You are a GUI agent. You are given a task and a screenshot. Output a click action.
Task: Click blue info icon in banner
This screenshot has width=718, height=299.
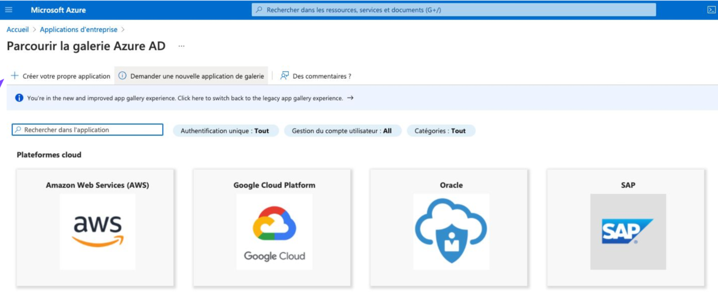[x=19, y=98]
